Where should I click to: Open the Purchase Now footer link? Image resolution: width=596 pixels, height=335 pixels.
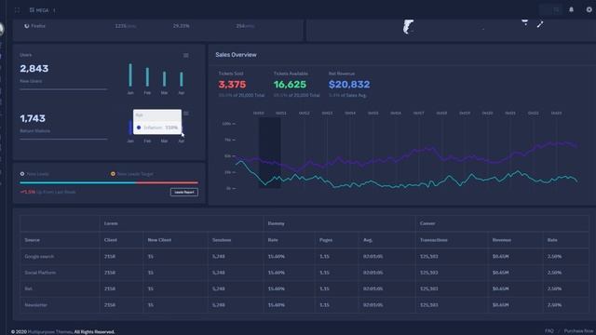tap(579, 331)
